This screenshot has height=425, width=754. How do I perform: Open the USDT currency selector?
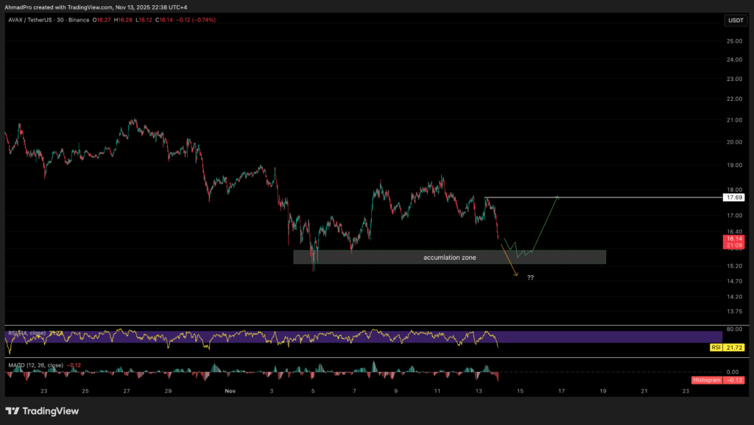[735, 21]
